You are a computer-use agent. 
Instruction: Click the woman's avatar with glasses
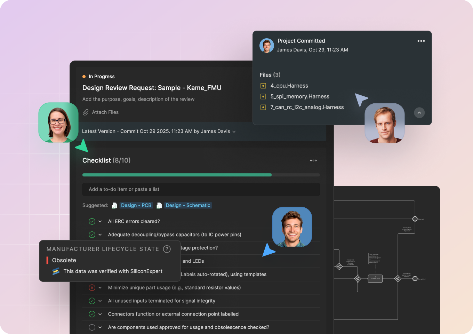pyautogui.click(x=58, y=122)
